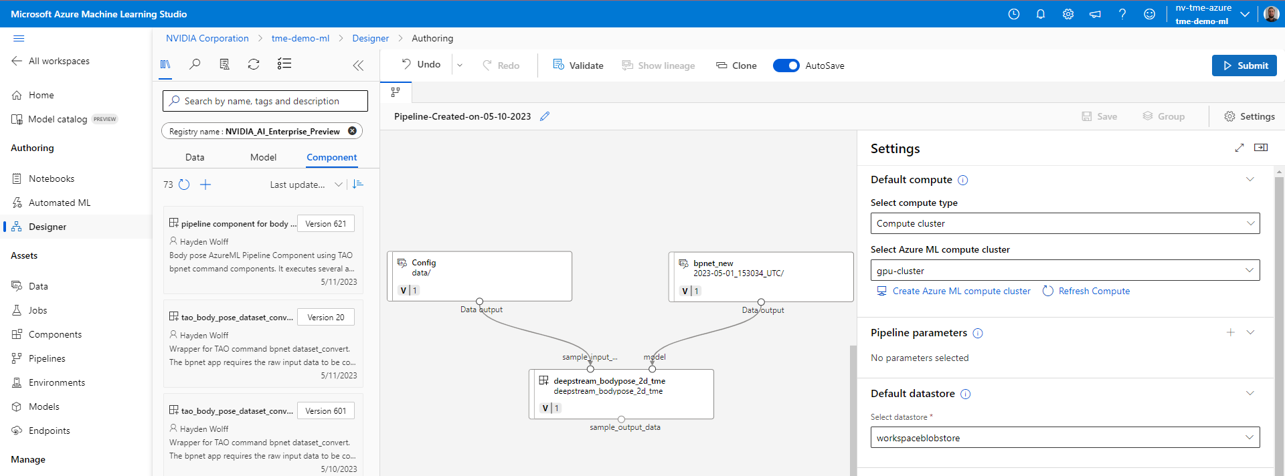
Task: Select the deepstream_bodypose_2d_tme node
Action: (621, 394)
